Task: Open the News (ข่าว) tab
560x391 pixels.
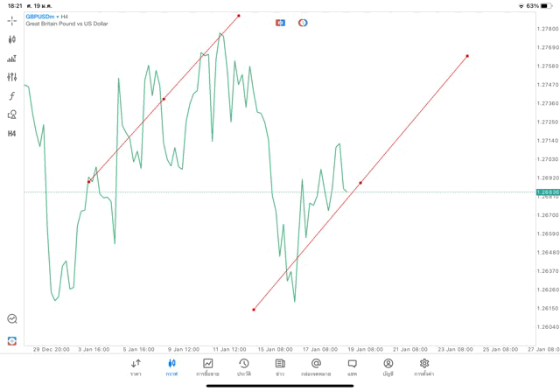Action: [x=280, y=367]
